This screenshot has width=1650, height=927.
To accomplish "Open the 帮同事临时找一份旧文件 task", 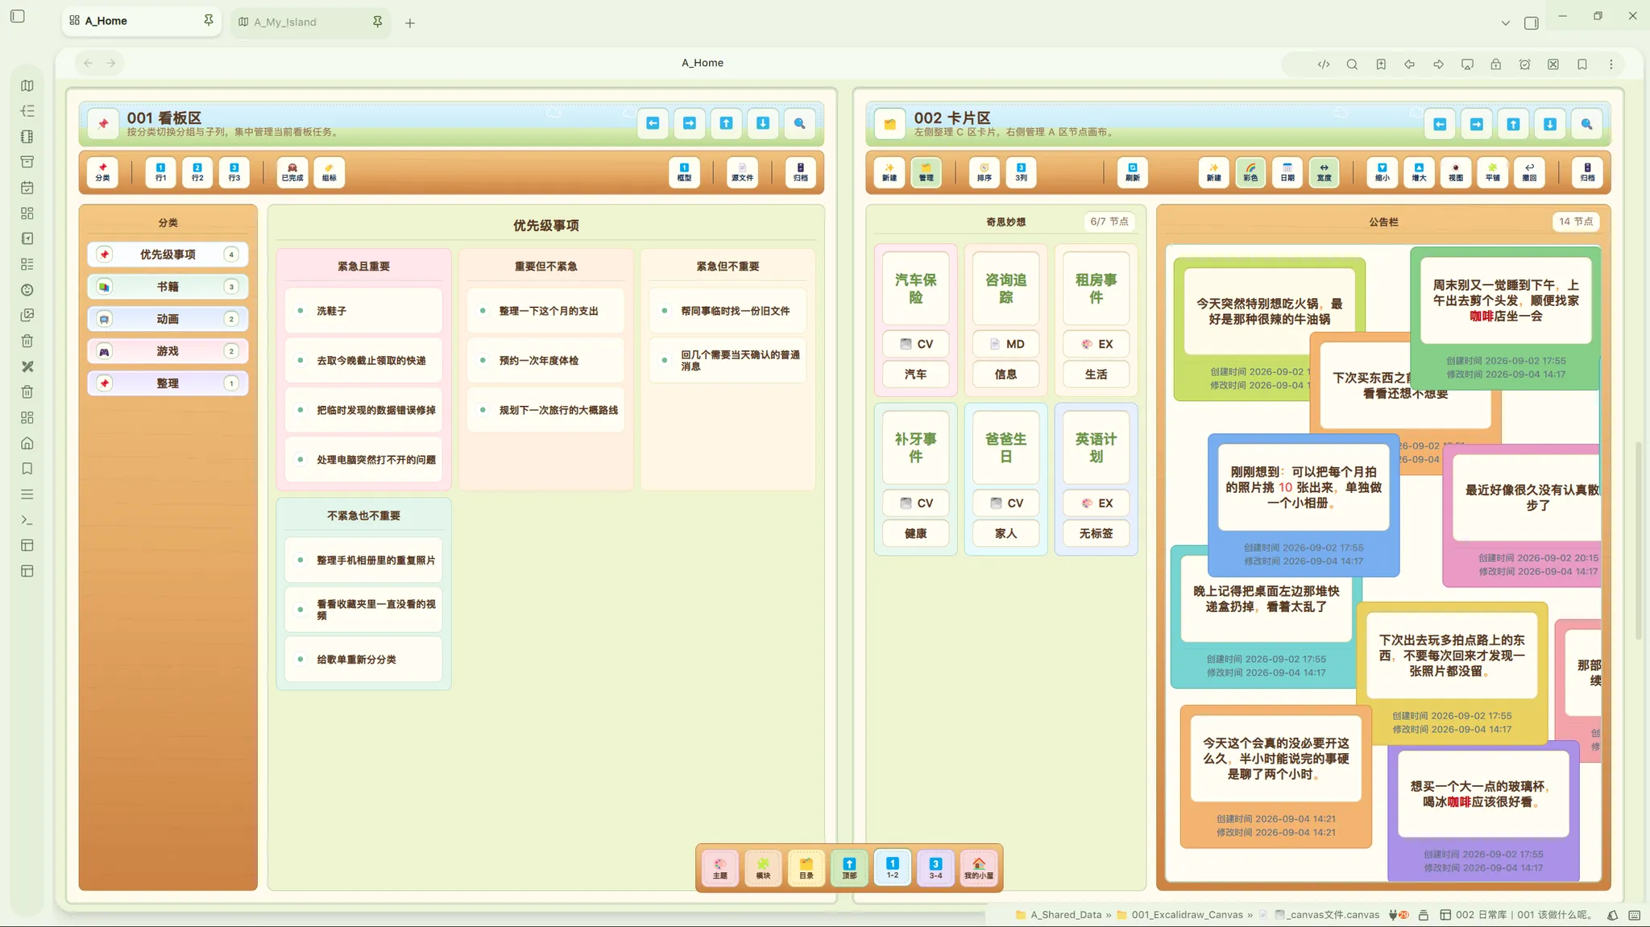I will 728,311.
